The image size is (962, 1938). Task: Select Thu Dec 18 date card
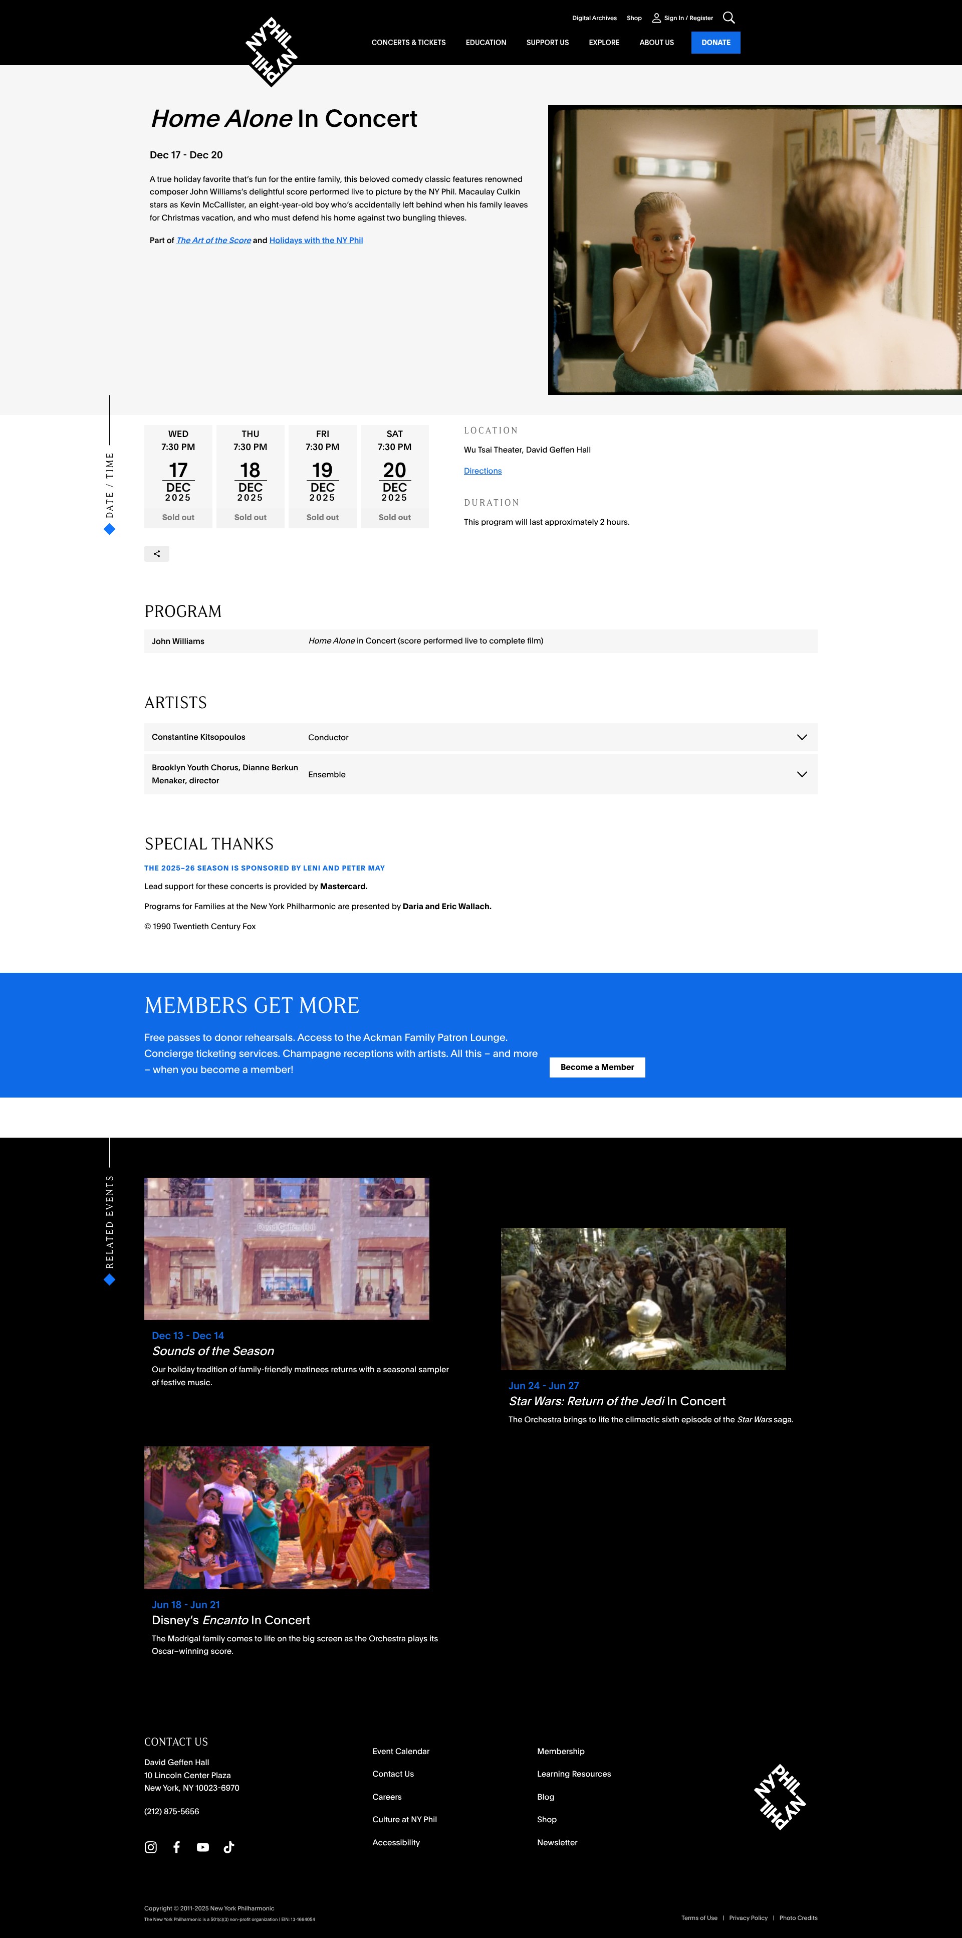click(251, 476)
